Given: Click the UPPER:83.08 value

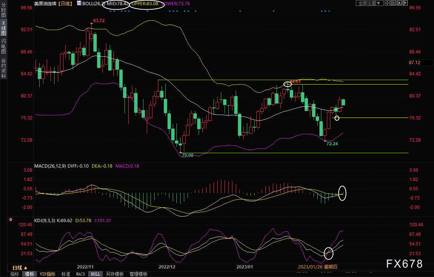Looking at the screenshot, I should pyautogui.click(x=145, y=4).
